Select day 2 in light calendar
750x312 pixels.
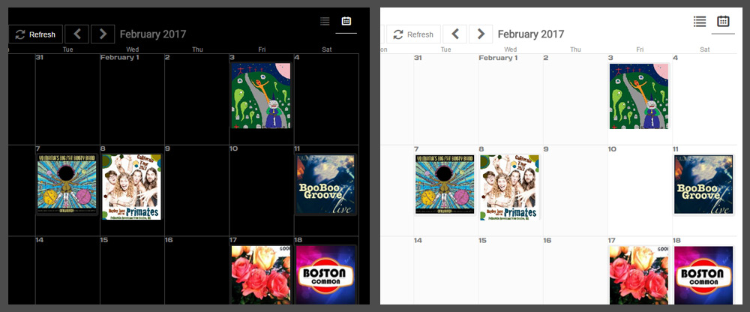(546, 58)
